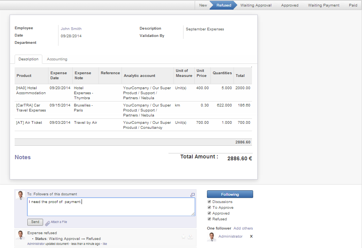Click the 09/20/2014 expense date cell
The height and width of the screenshot is (248, 362).
click(x=60, y=88)
